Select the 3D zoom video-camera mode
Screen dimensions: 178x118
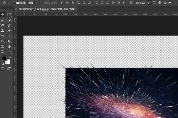point(171,3)
